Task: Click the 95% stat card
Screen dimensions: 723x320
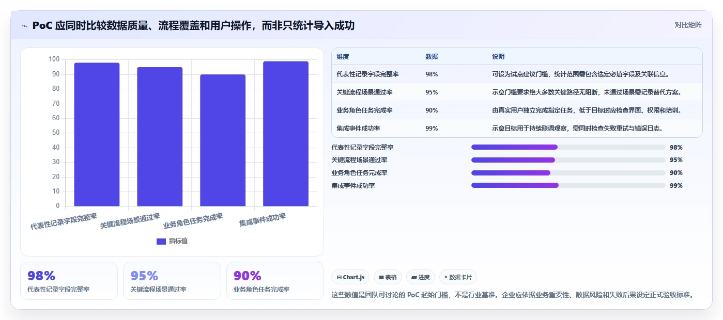Action: pos(172,281)
